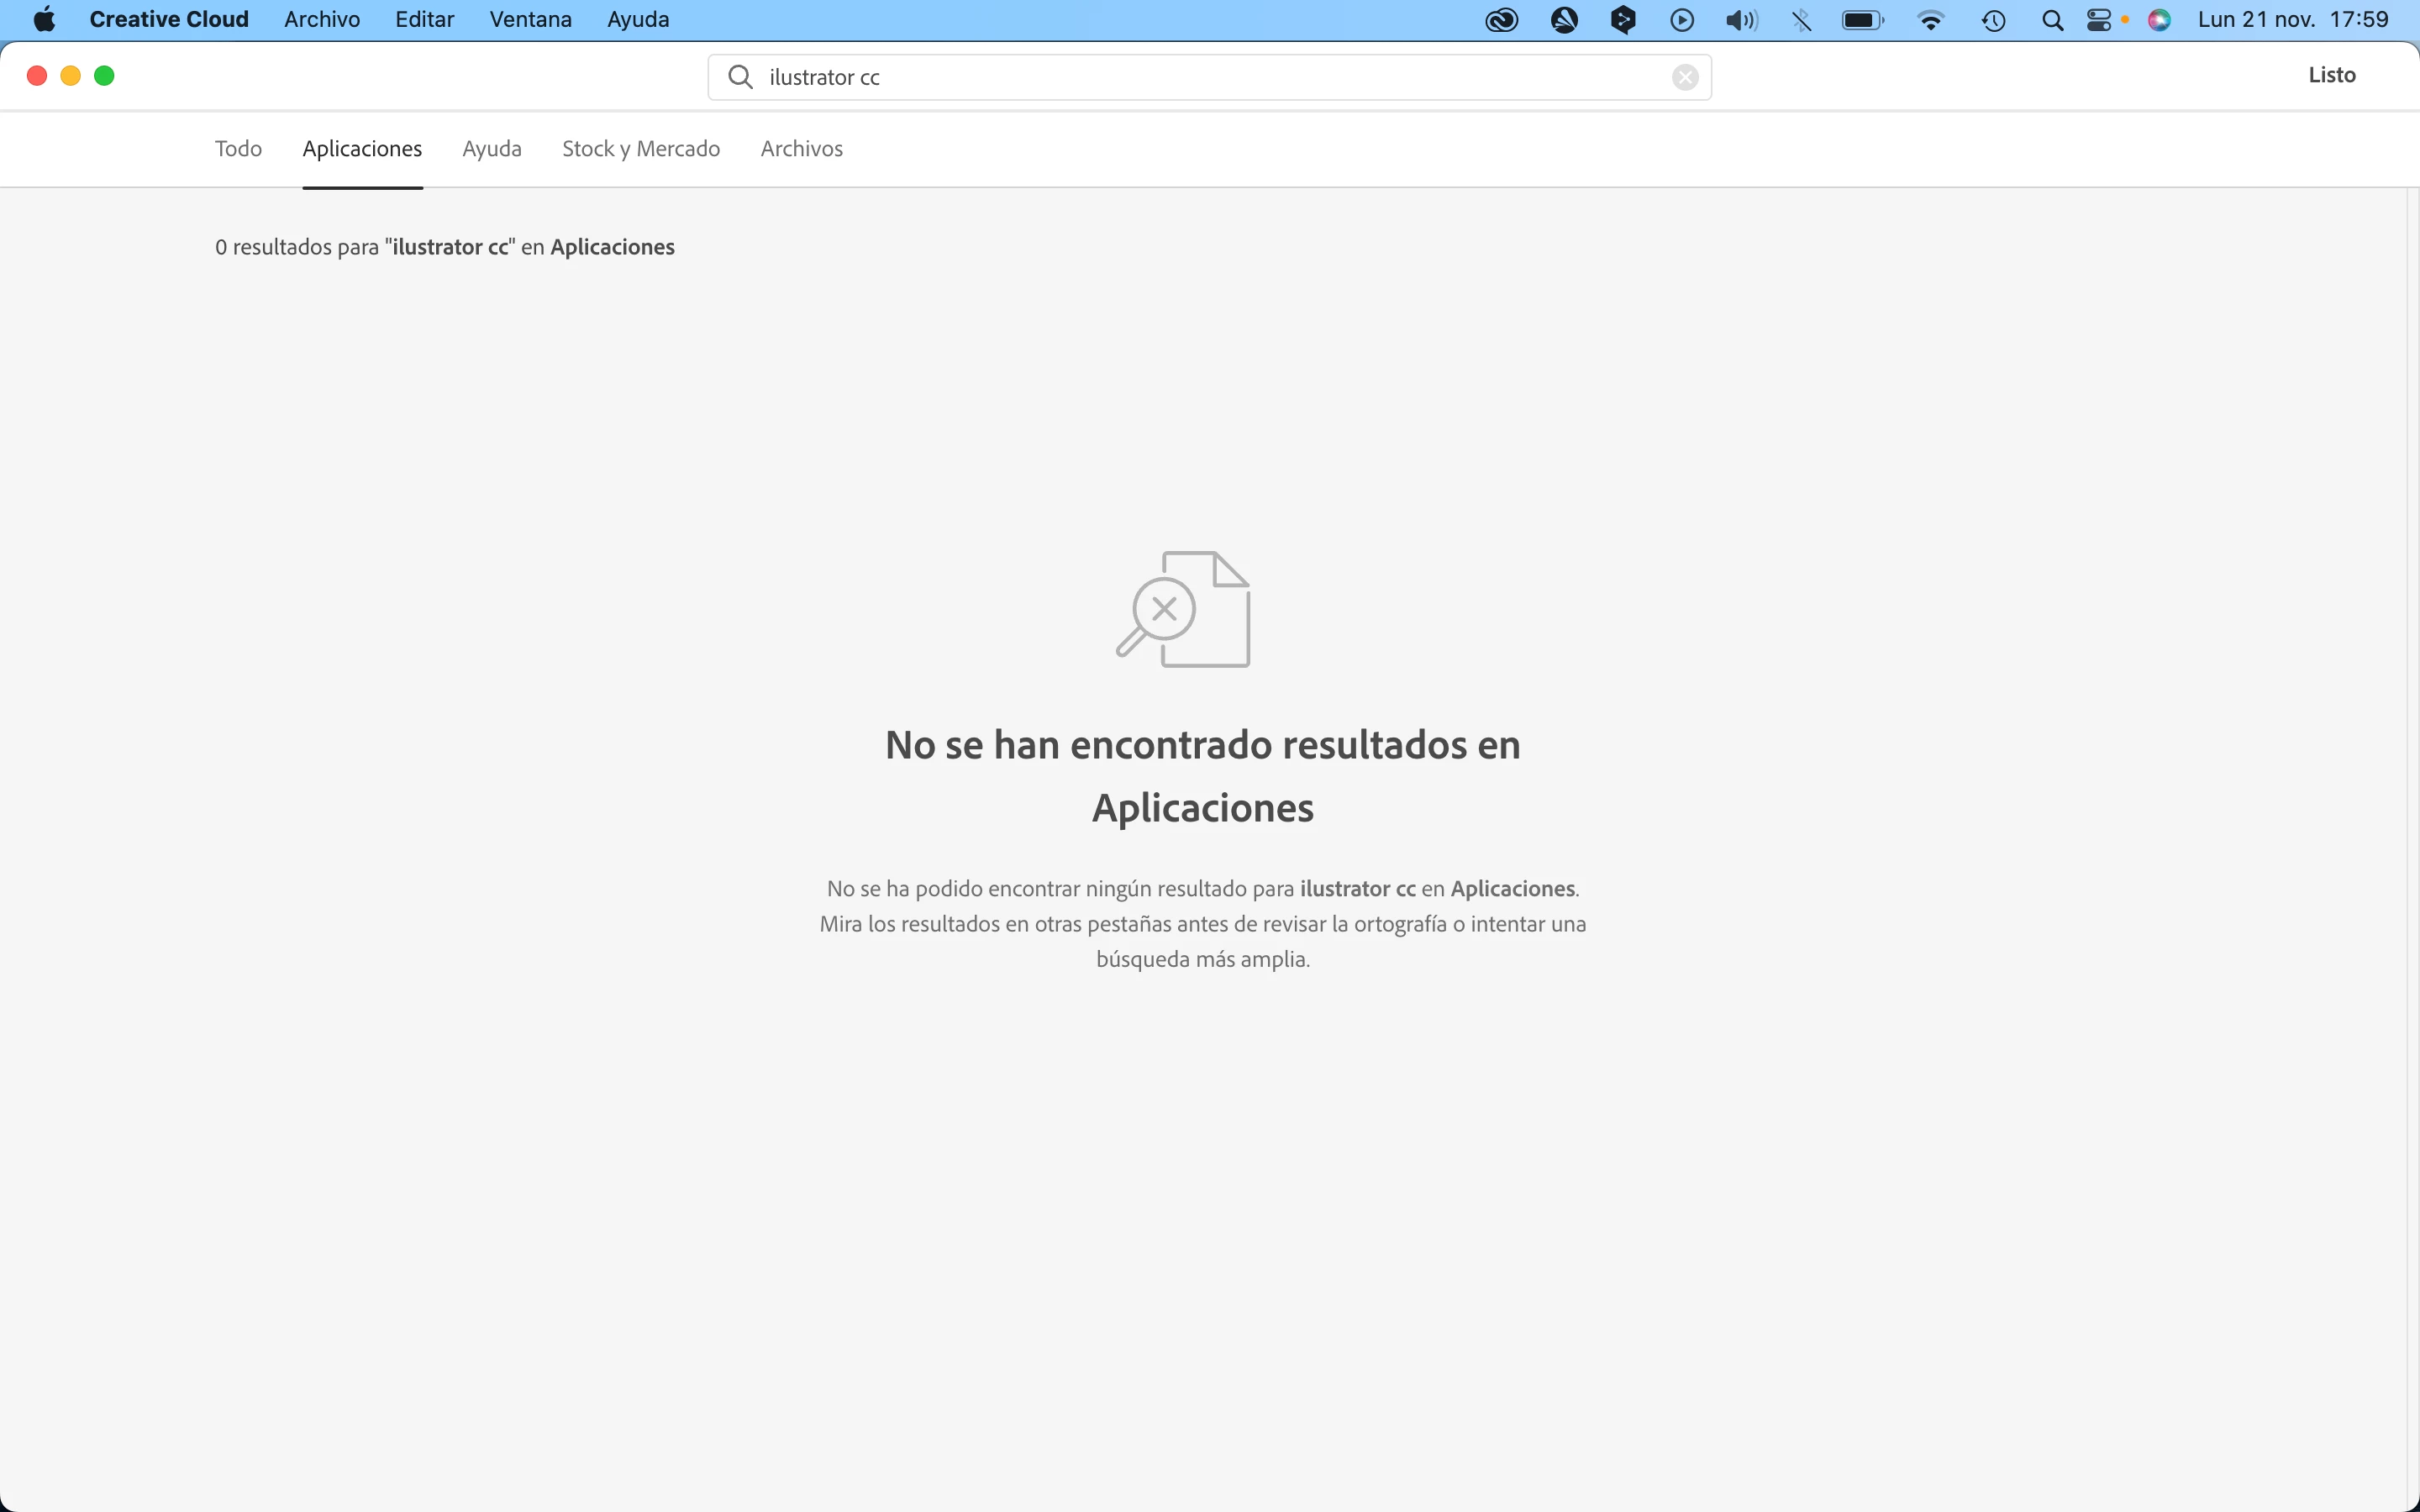
Task: Open the Volume control in the menu bar
Action: (1741, 20)
